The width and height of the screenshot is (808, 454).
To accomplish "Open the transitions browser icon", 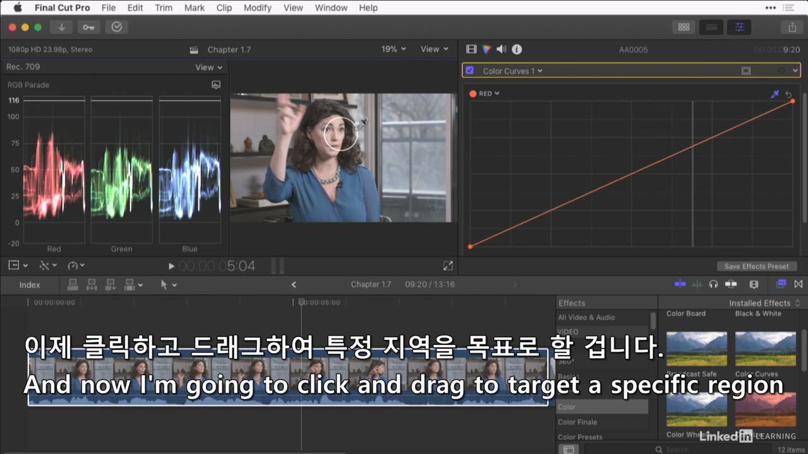I will click(x=799, y=284).
